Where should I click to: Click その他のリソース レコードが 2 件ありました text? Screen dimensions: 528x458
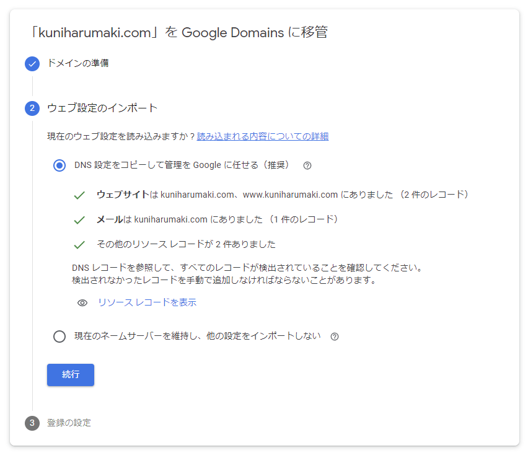coord(186,244)
